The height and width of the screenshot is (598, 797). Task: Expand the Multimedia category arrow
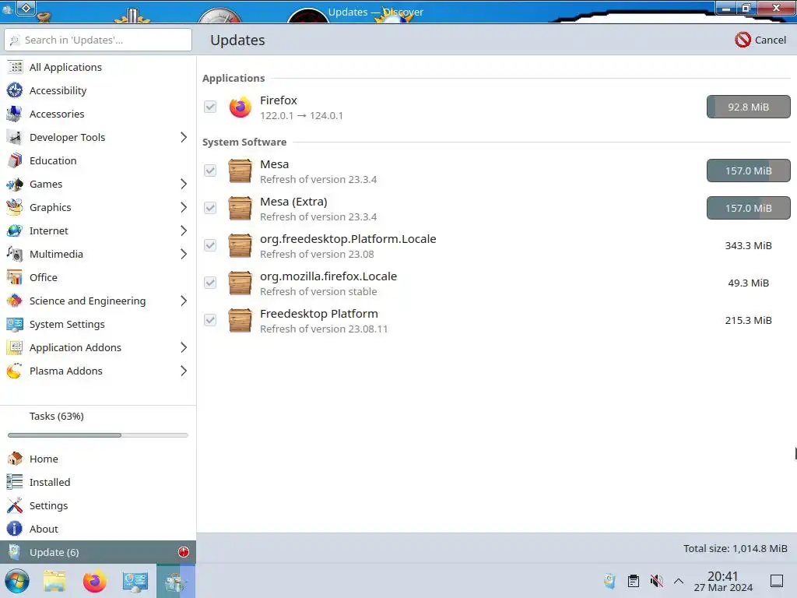pyautogui.click(x=184, y=255)
